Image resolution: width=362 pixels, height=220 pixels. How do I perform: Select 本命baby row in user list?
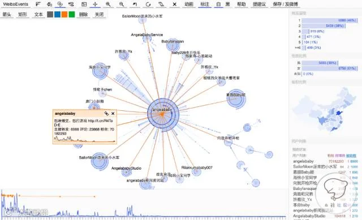click(325, 205)
